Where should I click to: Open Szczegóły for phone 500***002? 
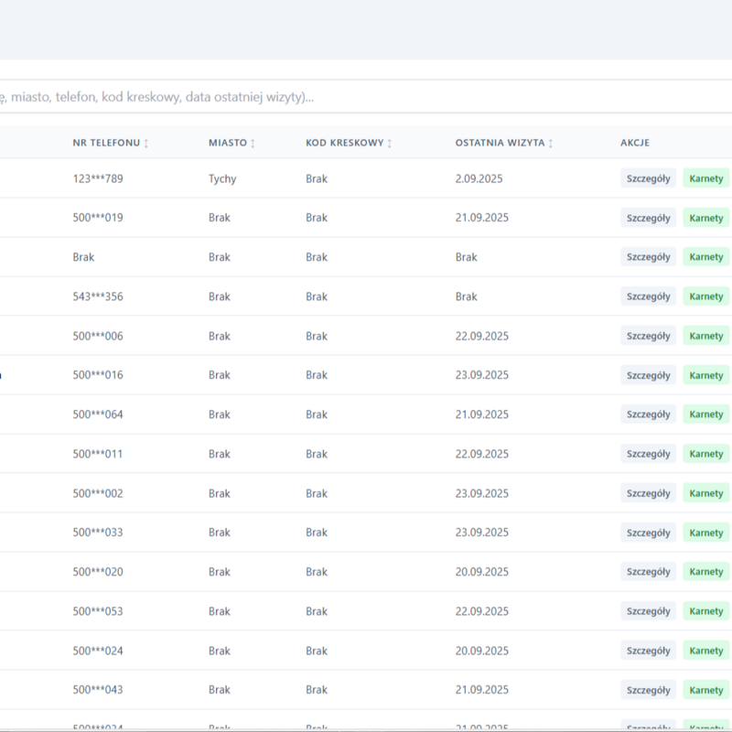(x=648, y=493)
